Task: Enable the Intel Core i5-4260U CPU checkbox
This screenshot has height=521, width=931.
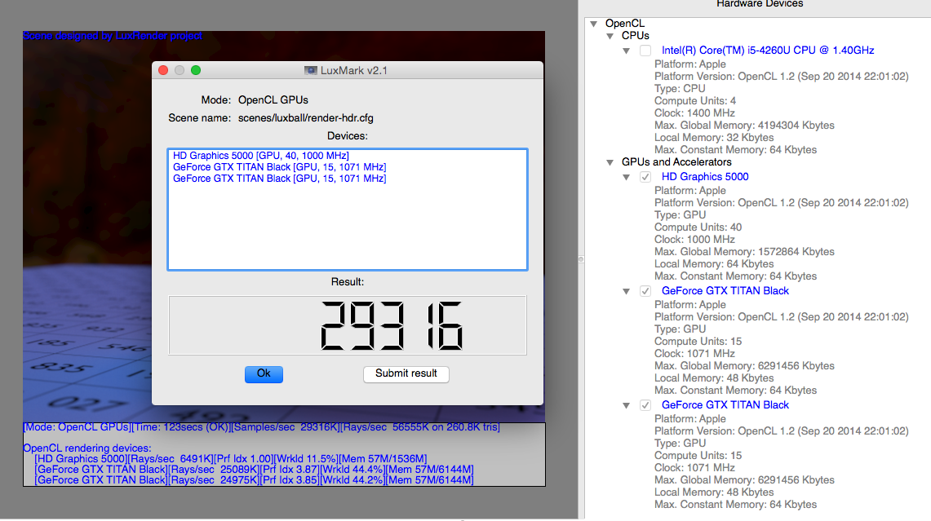Action: tap(645, 51)
